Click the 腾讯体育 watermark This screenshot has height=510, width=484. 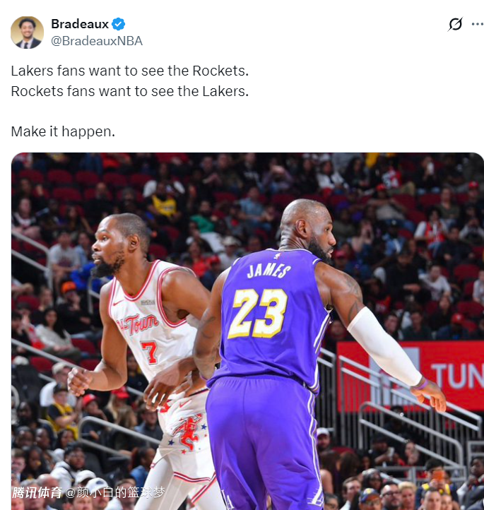coord(37,493)
